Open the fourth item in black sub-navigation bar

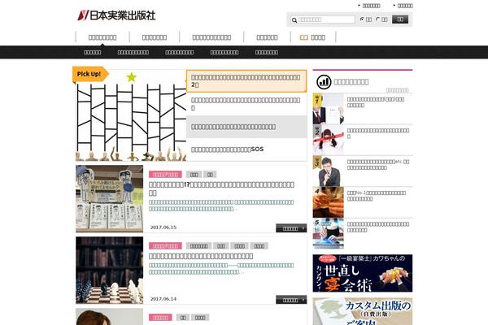[224, 52]
